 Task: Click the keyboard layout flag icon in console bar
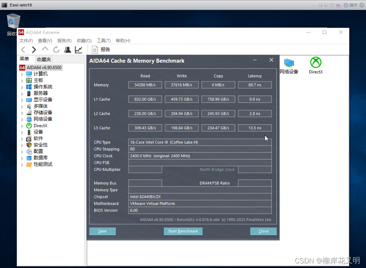click(x=338, y=5)
